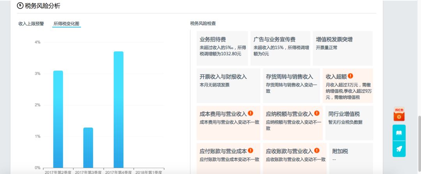Screen dimensions: 421x174
Task: Click the lightning icon beside 税务风险分析
Action: coord(20,5)
